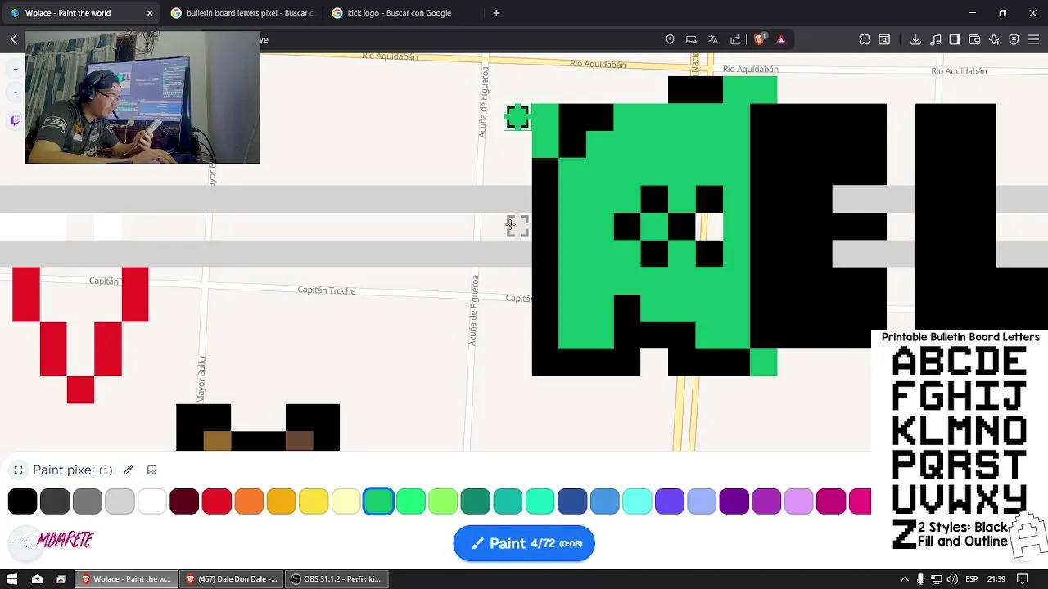This screenshot has width=1048, height=589.
Task: Select the black color swatch
Action: [x=23, y=501]
